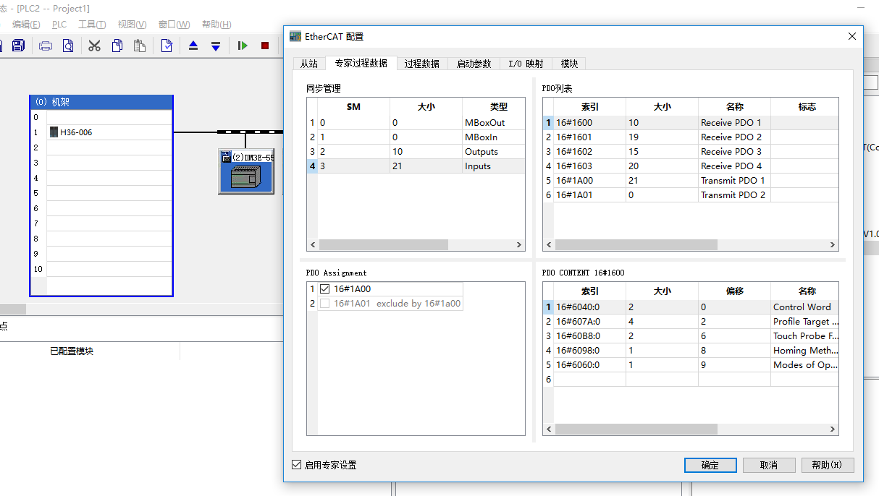Click the Save icon in main toolbar
879x496 pixels.
pyautogui.click(x=18, y=46)
